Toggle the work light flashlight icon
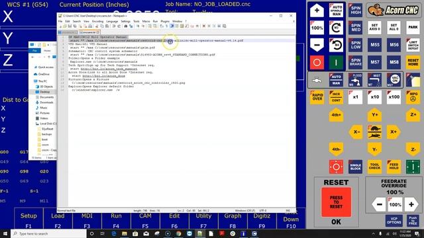Image resolution: width=424 pixels, height=238 pixels. (x=413, y=80)
